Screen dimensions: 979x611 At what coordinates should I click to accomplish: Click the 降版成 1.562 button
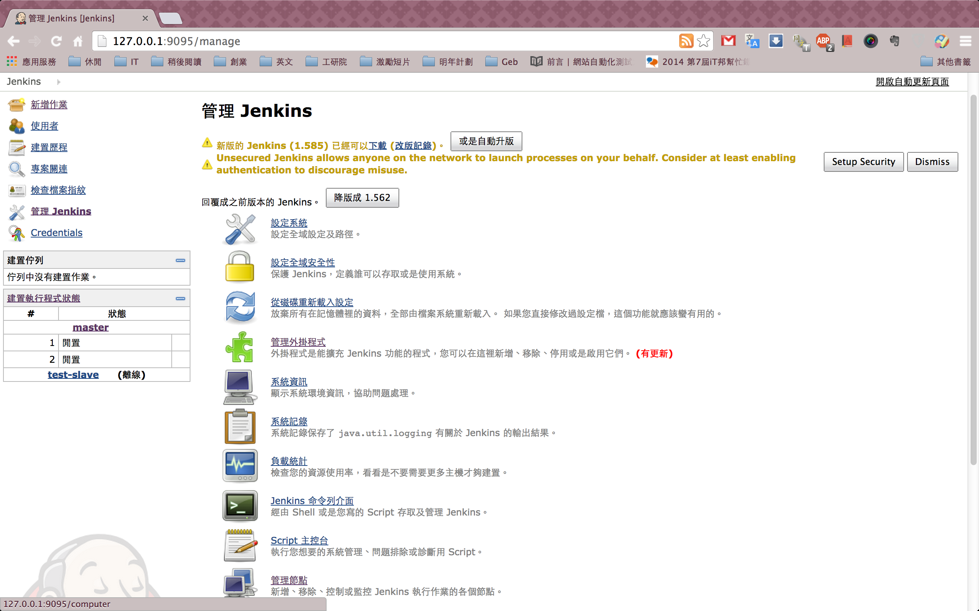point(362,197)
